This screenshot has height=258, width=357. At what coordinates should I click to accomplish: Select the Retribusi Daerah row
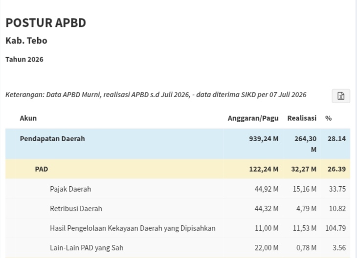tap(178, 208)
